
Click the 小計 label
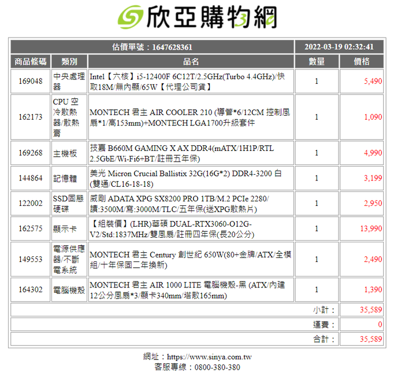click(324, 310)
